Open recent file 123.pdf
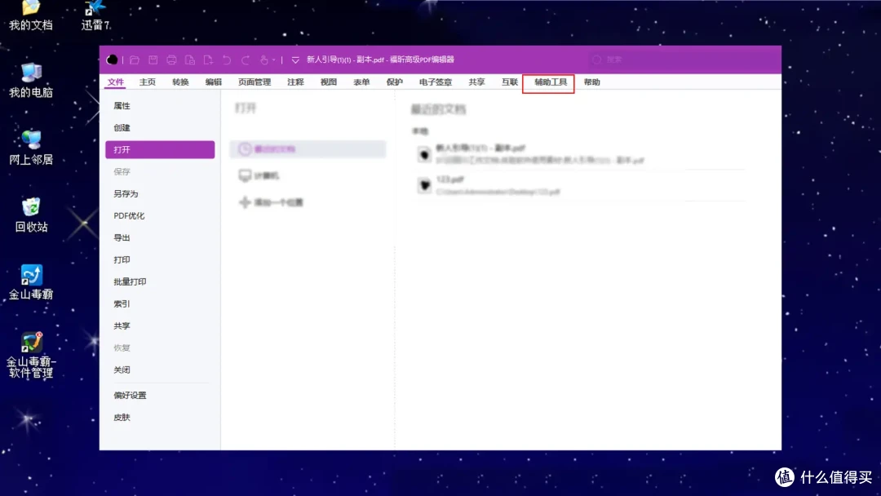This screenshot has height=496, width=881. [x=581, y=185]
